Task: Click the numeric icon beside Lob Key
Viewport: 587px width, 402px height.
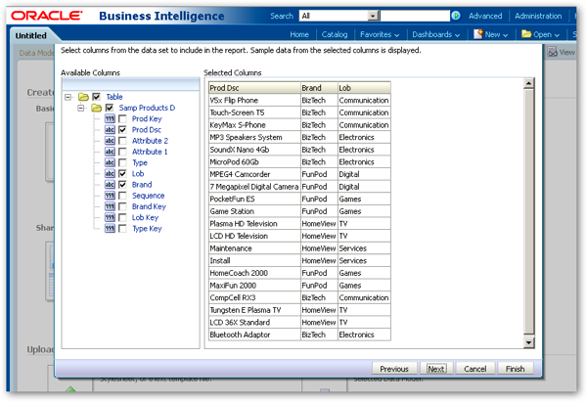Action: click(110, 217)
